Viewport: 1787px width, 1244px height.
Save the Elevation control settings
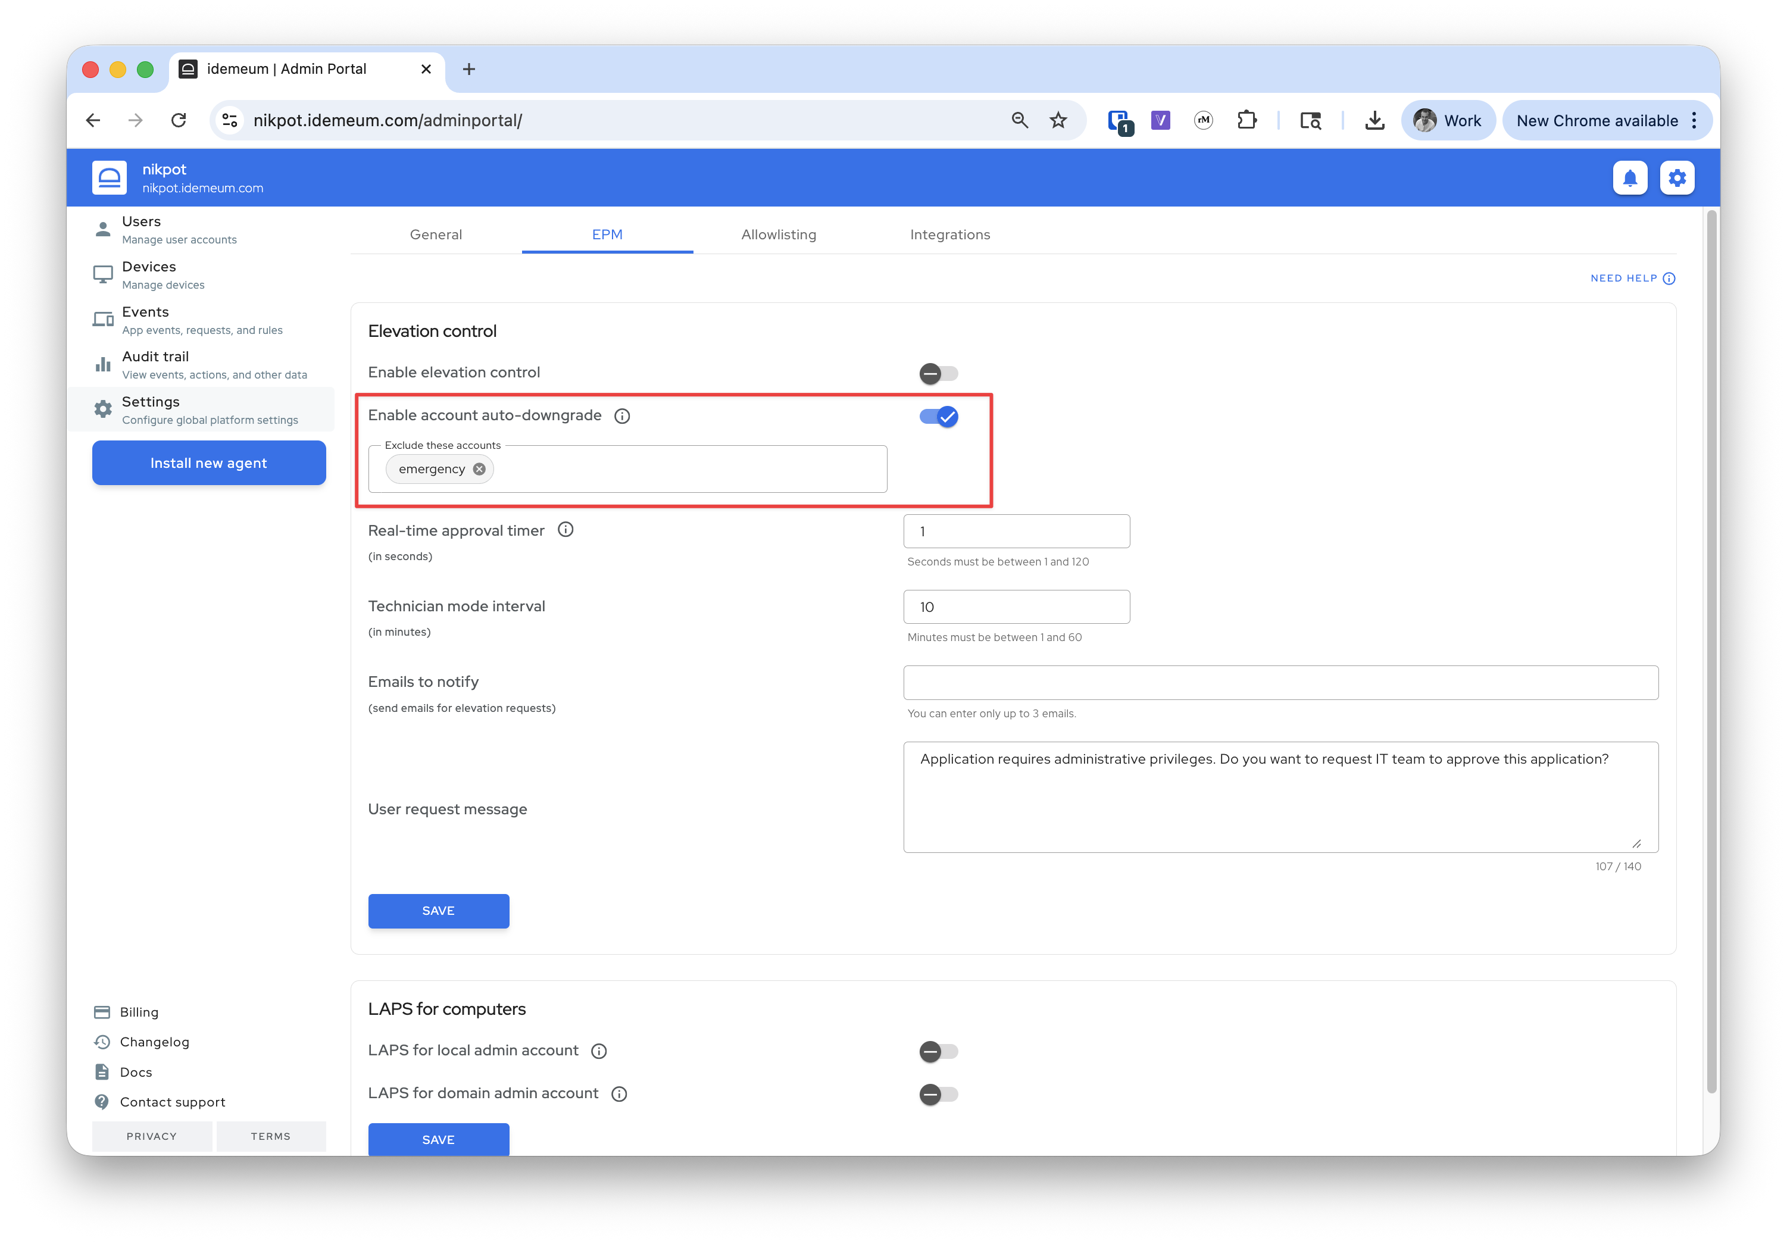pyautogui.click(x=438, y=911)
